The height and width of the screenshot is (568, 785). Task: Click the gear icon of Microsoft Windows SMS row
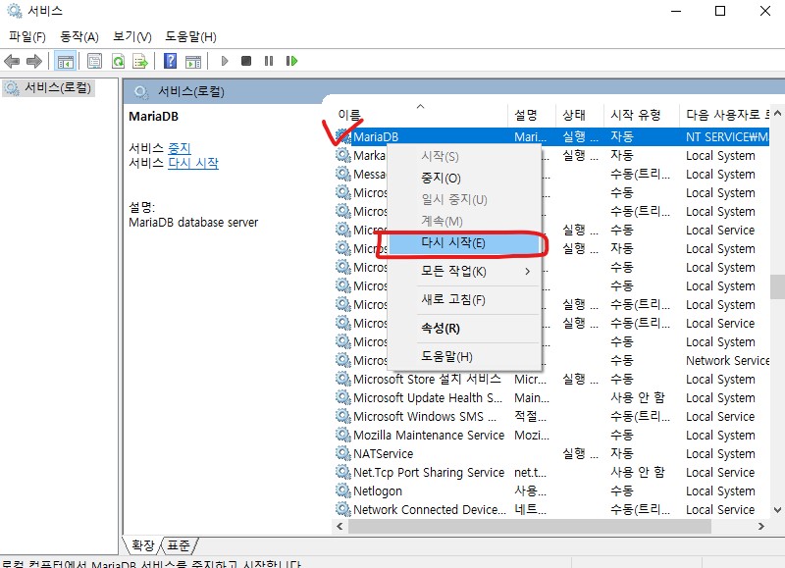(x=342, y=416)
